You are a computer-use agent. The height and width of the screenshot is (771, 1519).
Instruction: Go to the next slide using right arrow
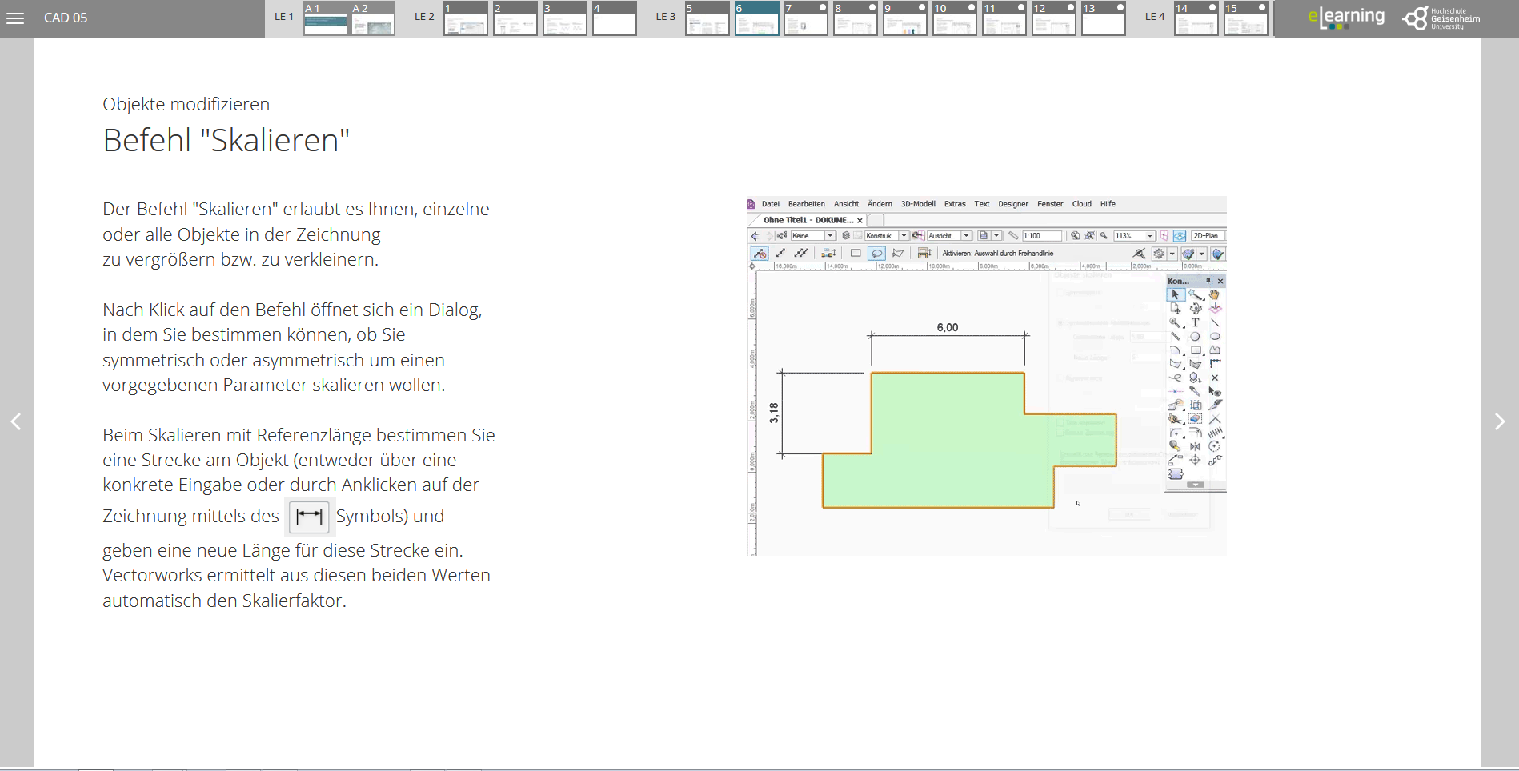point(1499,421)
